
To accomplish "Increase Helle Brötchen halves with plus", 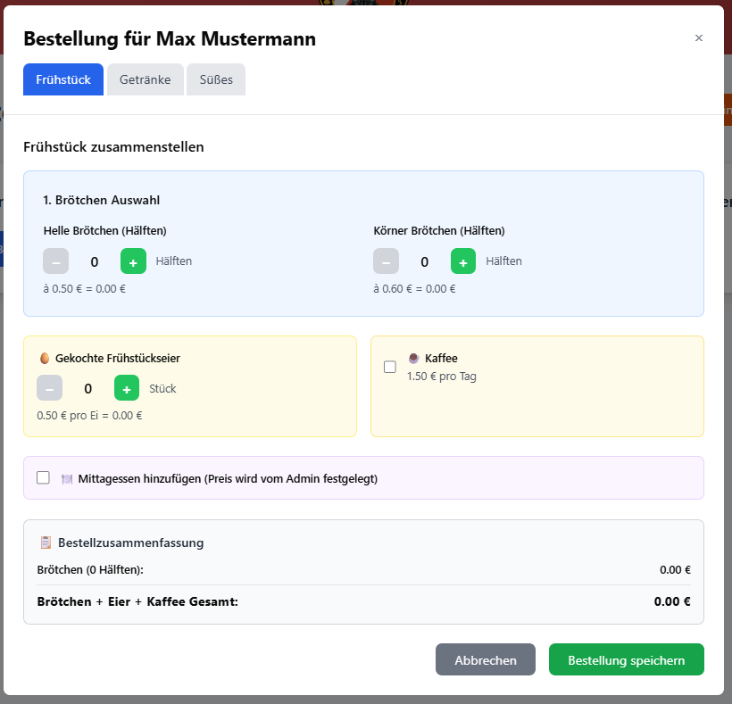I will [x=133, y=261].
